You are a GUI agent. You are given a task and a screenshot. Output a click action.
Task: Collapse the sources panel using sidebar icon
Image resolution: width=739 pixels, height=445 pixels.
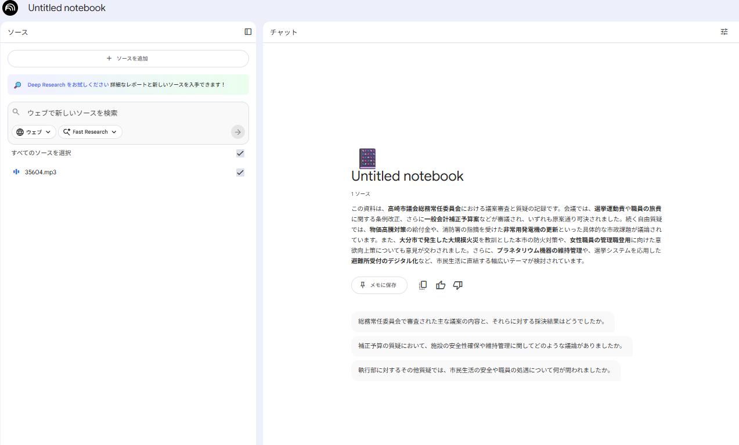click(x=248, y=32)
